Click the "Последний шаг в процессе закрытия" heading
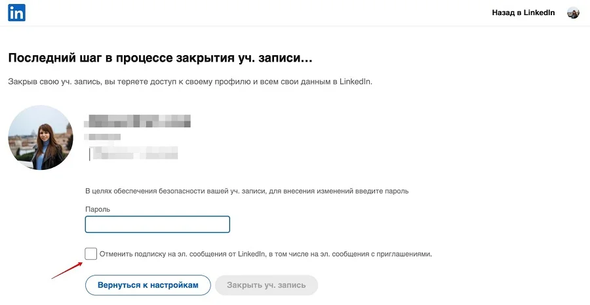 pyautogui.click(x=161, y=58)
